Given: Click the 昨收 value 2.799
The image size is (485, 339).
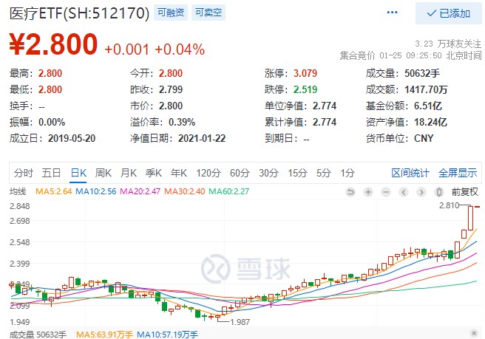Looking at the screenshot, I should click(x=171, y=89).
